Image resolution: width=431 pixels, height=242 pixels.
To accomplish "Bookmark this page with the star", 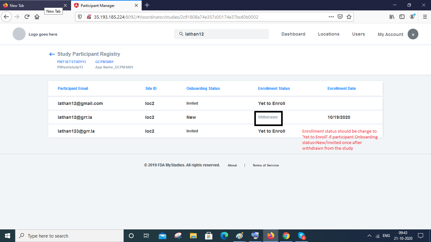I will click(x=349, y=17).
